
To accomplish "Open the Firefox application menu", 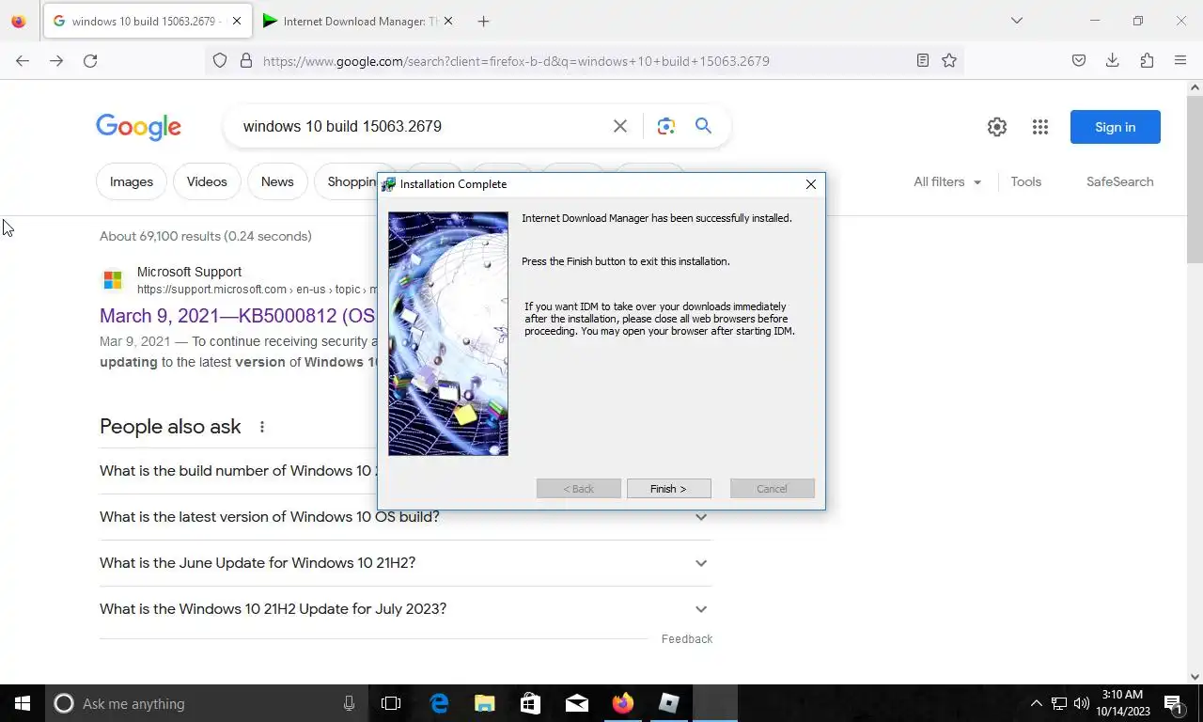I will coord(1180,61).
